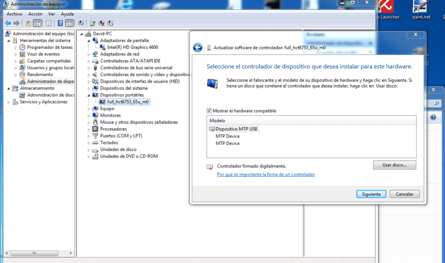
Task: Click search magnifier in background window
Action: 437,104
